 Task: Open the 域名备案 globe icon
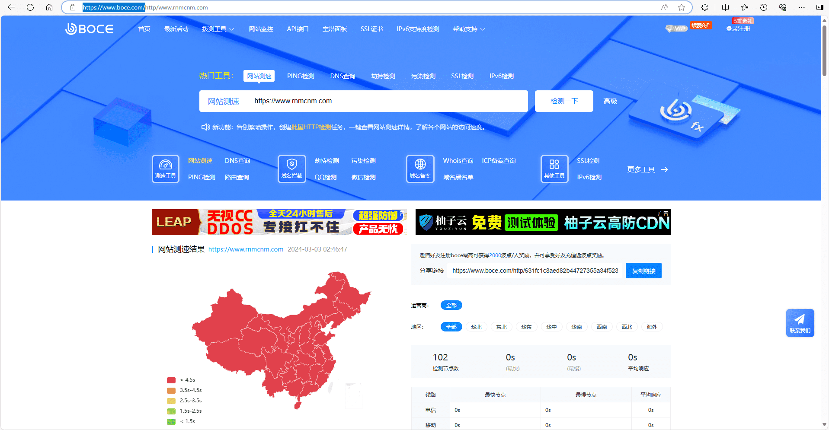420,169
